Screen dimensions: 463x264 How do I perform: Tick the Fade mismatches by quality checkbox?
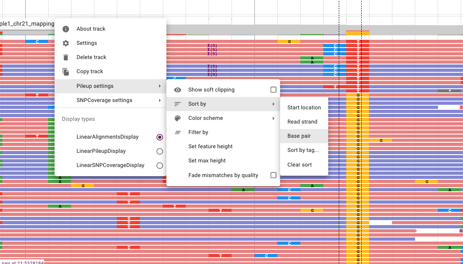(273, 175)
